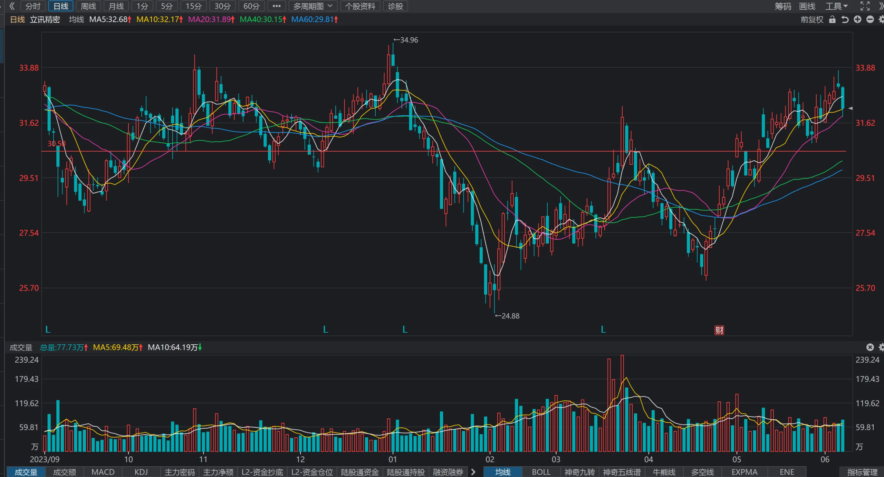Expand the 工具 tools dropdown
The width and height of the screenshot is (884, 477).
(x=836, y=6)
